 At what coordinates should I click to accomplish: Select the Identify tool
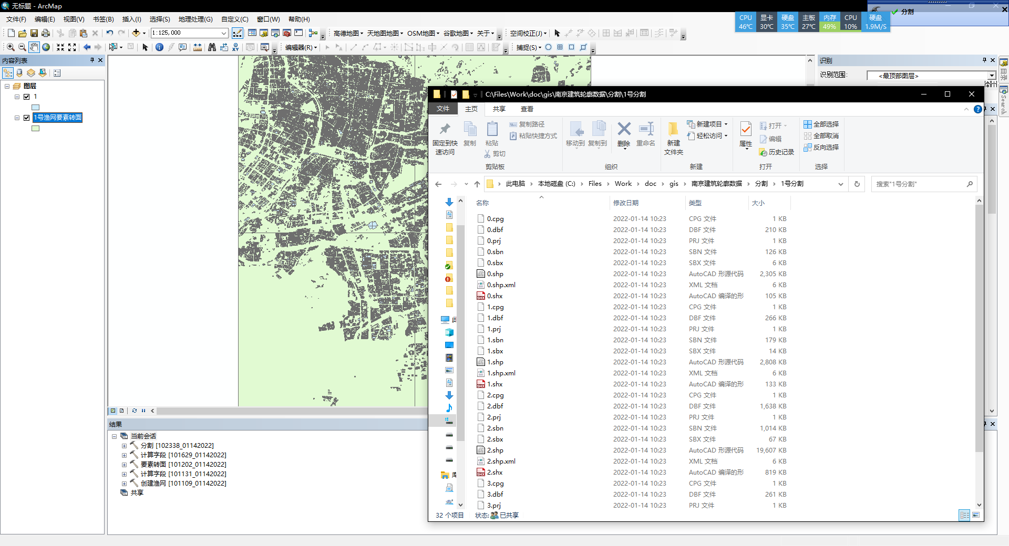[159, 47]
